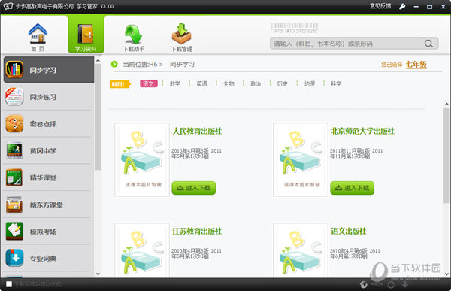The height and width of the screenshot is (291, 451).
Task: Click the download arrow icon in status bar
Action: coord(404,285)
